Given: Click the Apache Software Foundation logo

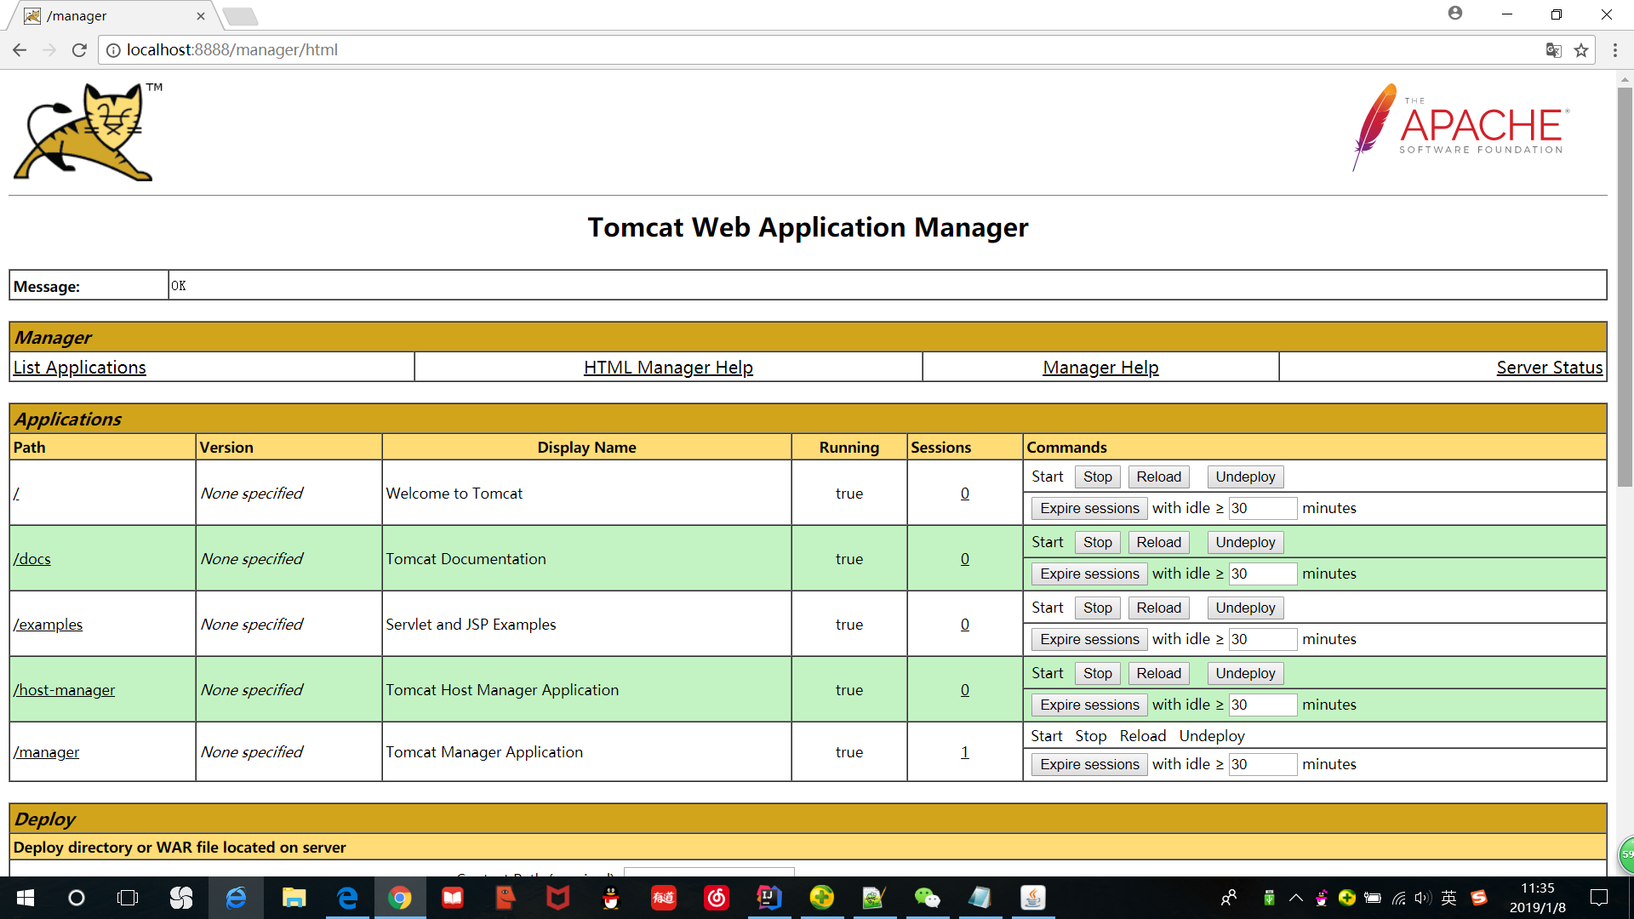Looking at the screenshot, I should [1460, 128].
